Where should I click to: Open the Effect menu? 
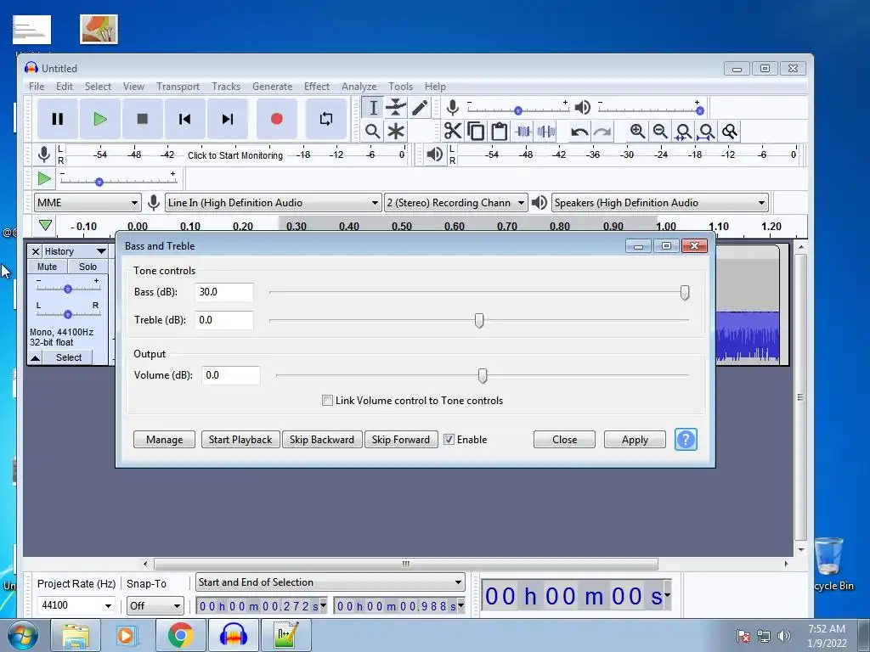coord(317,87)
